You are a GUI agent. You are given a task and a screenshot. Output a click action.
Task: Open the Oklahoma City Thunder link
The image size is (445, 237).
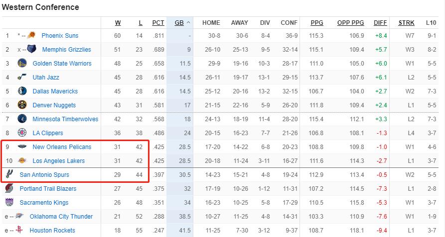pyautogui.click(x=61, y=216)
